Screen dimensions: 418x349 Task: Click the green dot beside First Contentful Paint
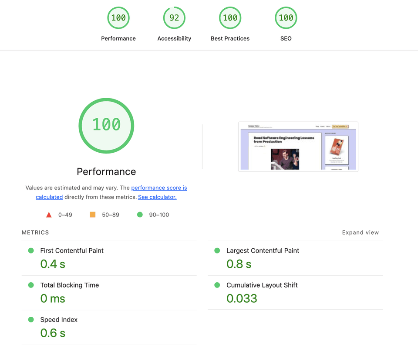click(31, 250)
